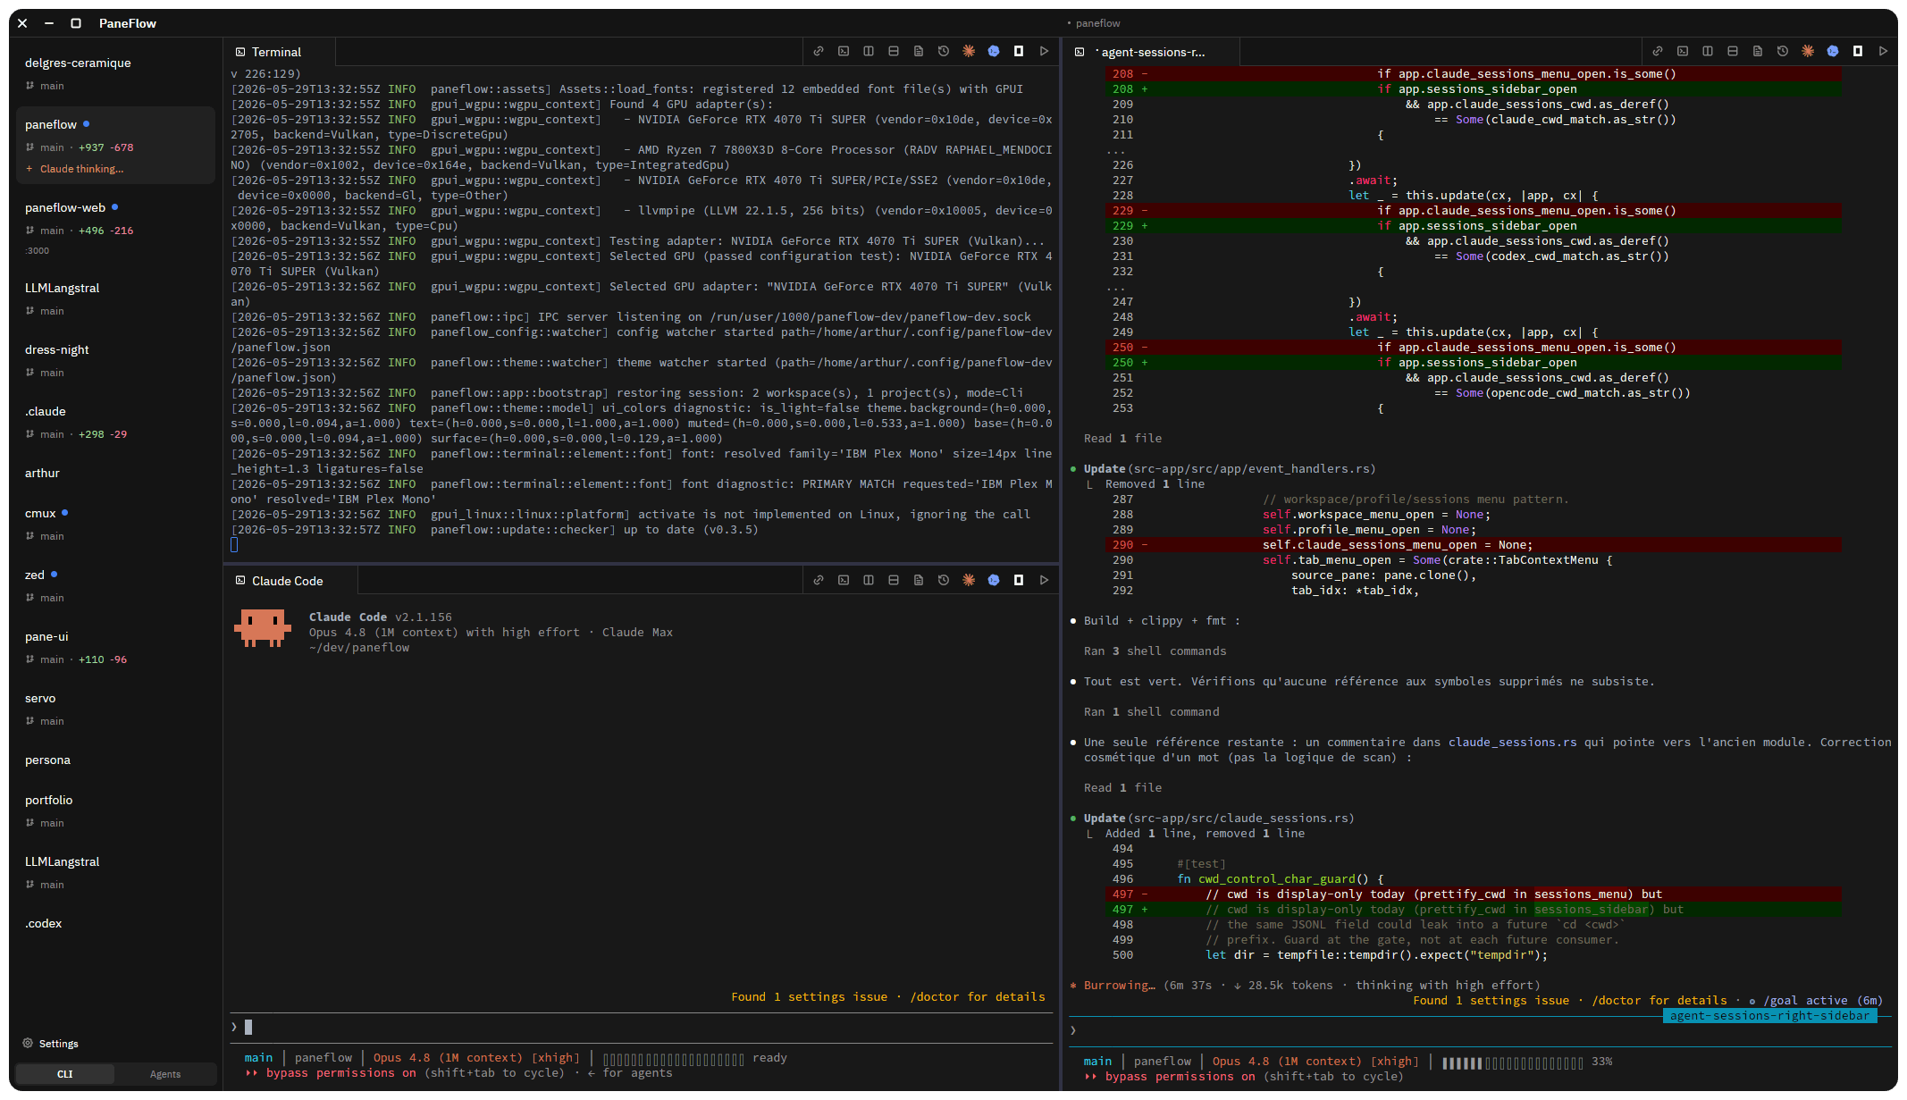Switch sidebar mode to Agents
This screenshot has height=1100, width=1907.
coord(165,1074)
